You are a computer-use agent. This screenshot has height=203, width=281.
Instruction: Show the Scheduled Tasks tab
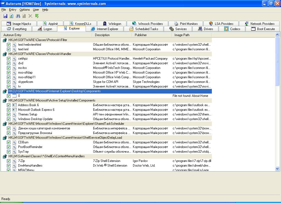(x=144, y=29)
